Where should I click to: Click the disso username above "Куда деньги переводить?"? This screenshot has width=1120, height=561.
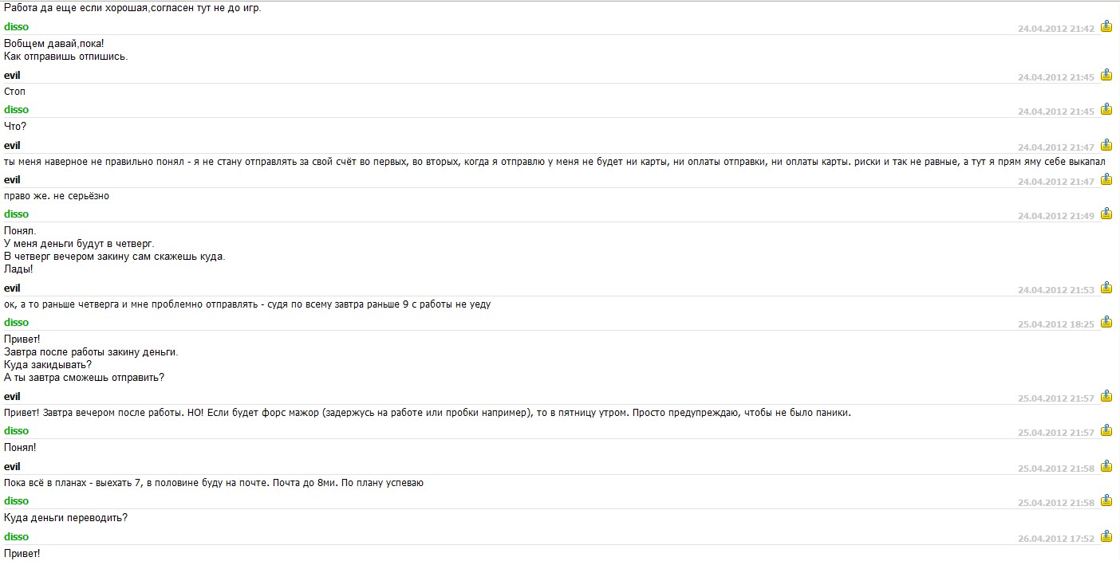tap(16, 501)
